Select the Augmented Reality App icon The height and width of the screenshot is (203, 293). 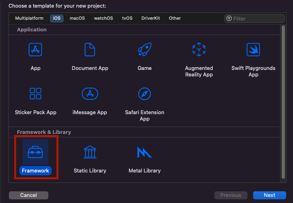(x=199, y=49)
